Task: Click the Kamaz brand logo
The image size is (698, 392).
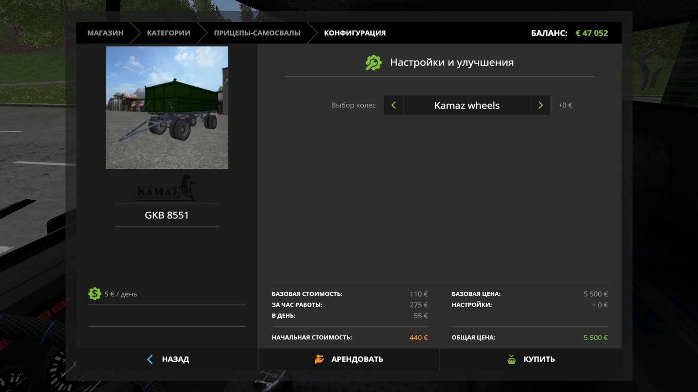Action: pyautogui.click(x=166, y=188)
